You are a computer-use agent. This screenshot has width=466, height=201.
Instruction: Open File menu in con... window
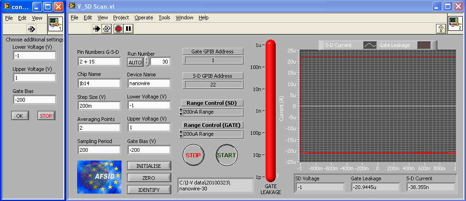coord(9,18)
